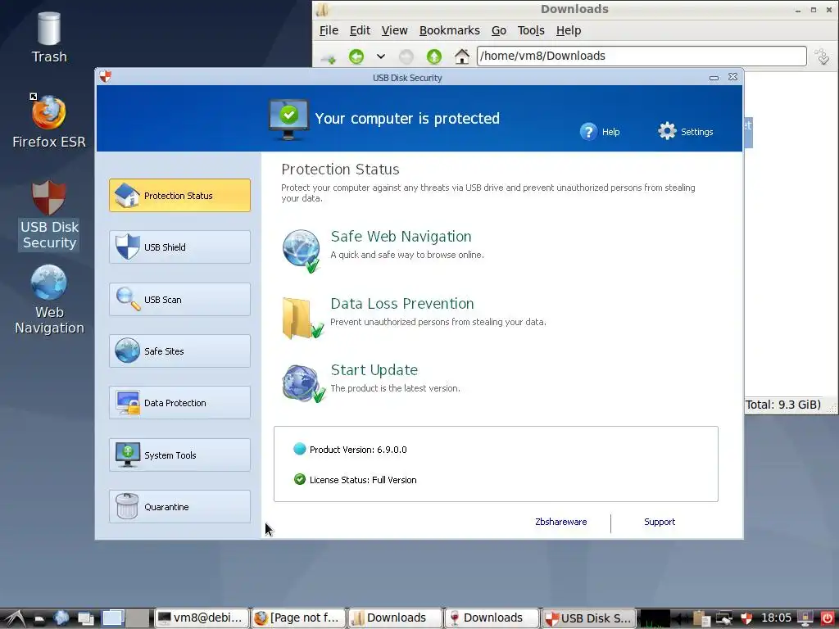Click the 18:05 clock in taskbar

[x=776, y=618]
